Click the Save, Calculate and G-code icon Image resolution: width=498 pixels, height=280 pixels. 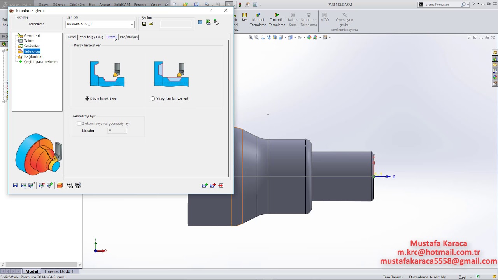pos(32,185)
